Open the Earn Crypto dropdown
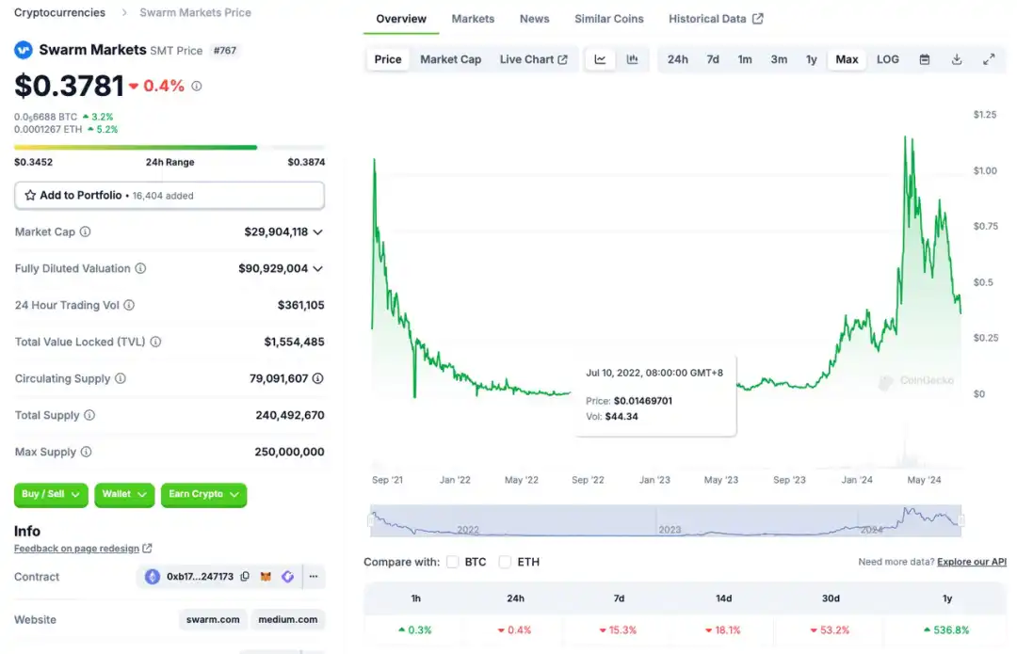The height and width of the screenshot is (654, 1017). tap(203, 494)
